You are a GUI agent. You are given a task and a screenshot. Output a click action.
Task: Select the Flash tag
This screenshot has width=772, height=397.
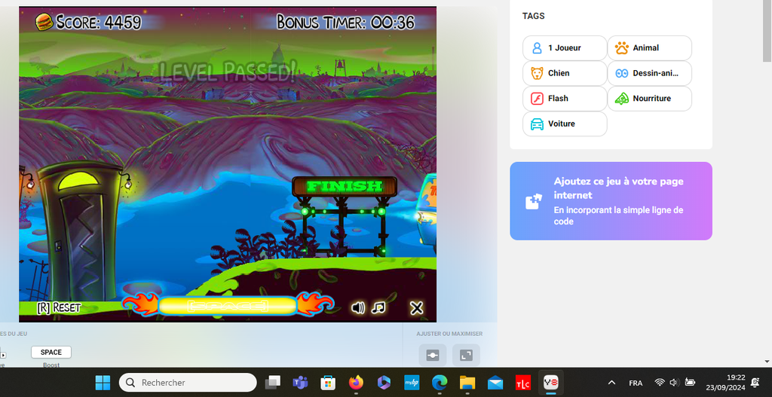tap(565, 99)
